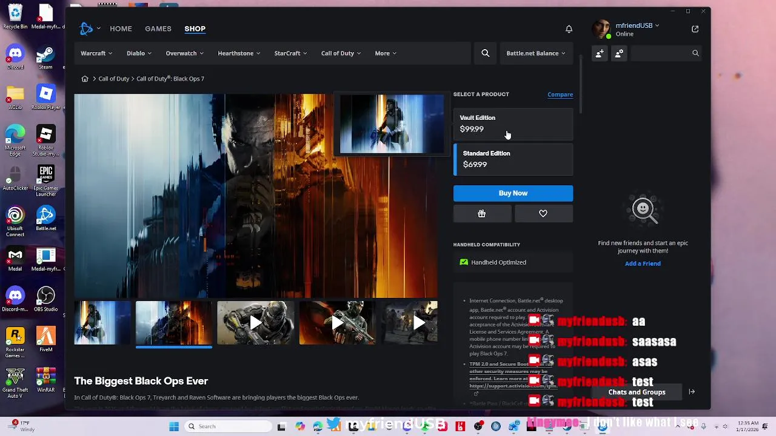Screen dimensions: 776x436
Task: Click the Windows Start button
Action: 174,426
